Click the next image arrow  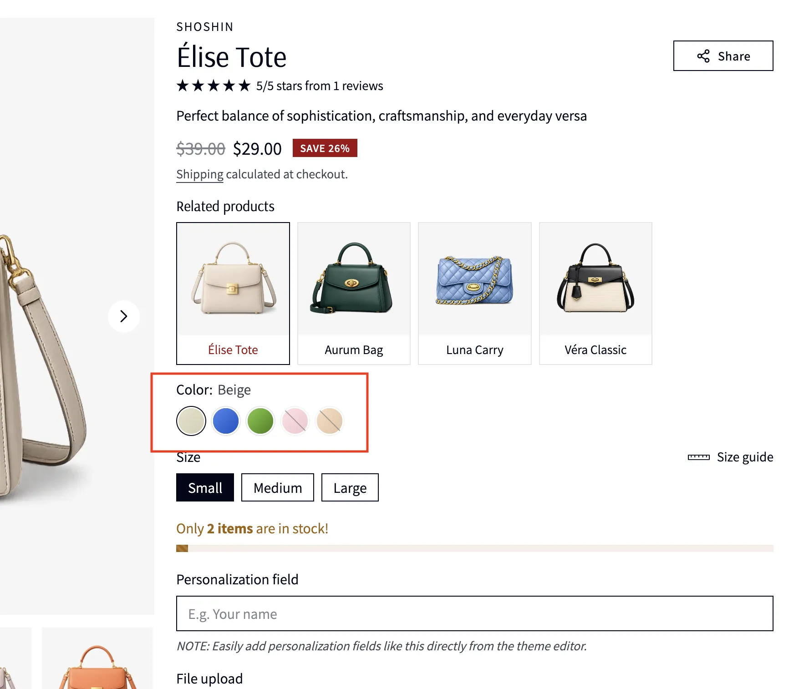click(x=123, y=316)
